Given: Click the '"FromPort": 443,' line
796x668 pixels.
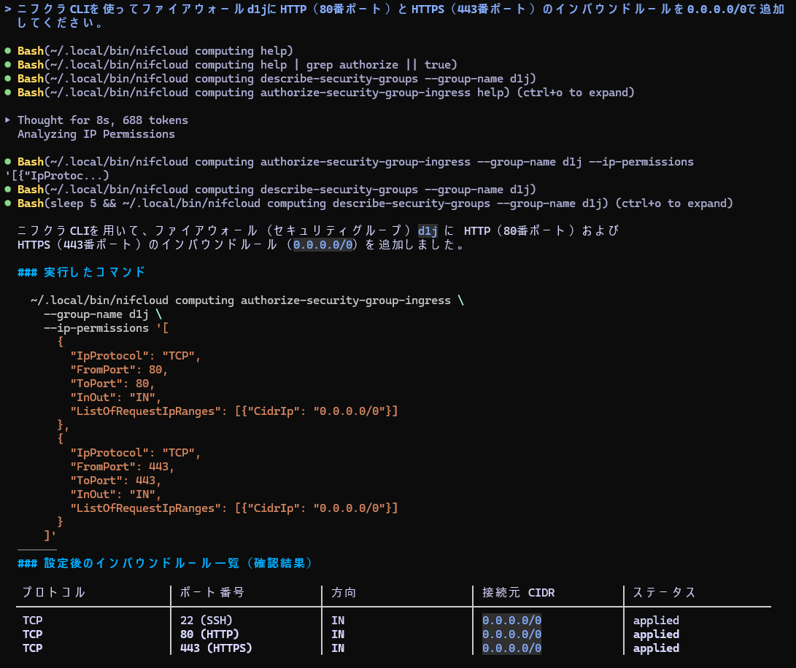Looking at the screenshot, I should [123, 467].
